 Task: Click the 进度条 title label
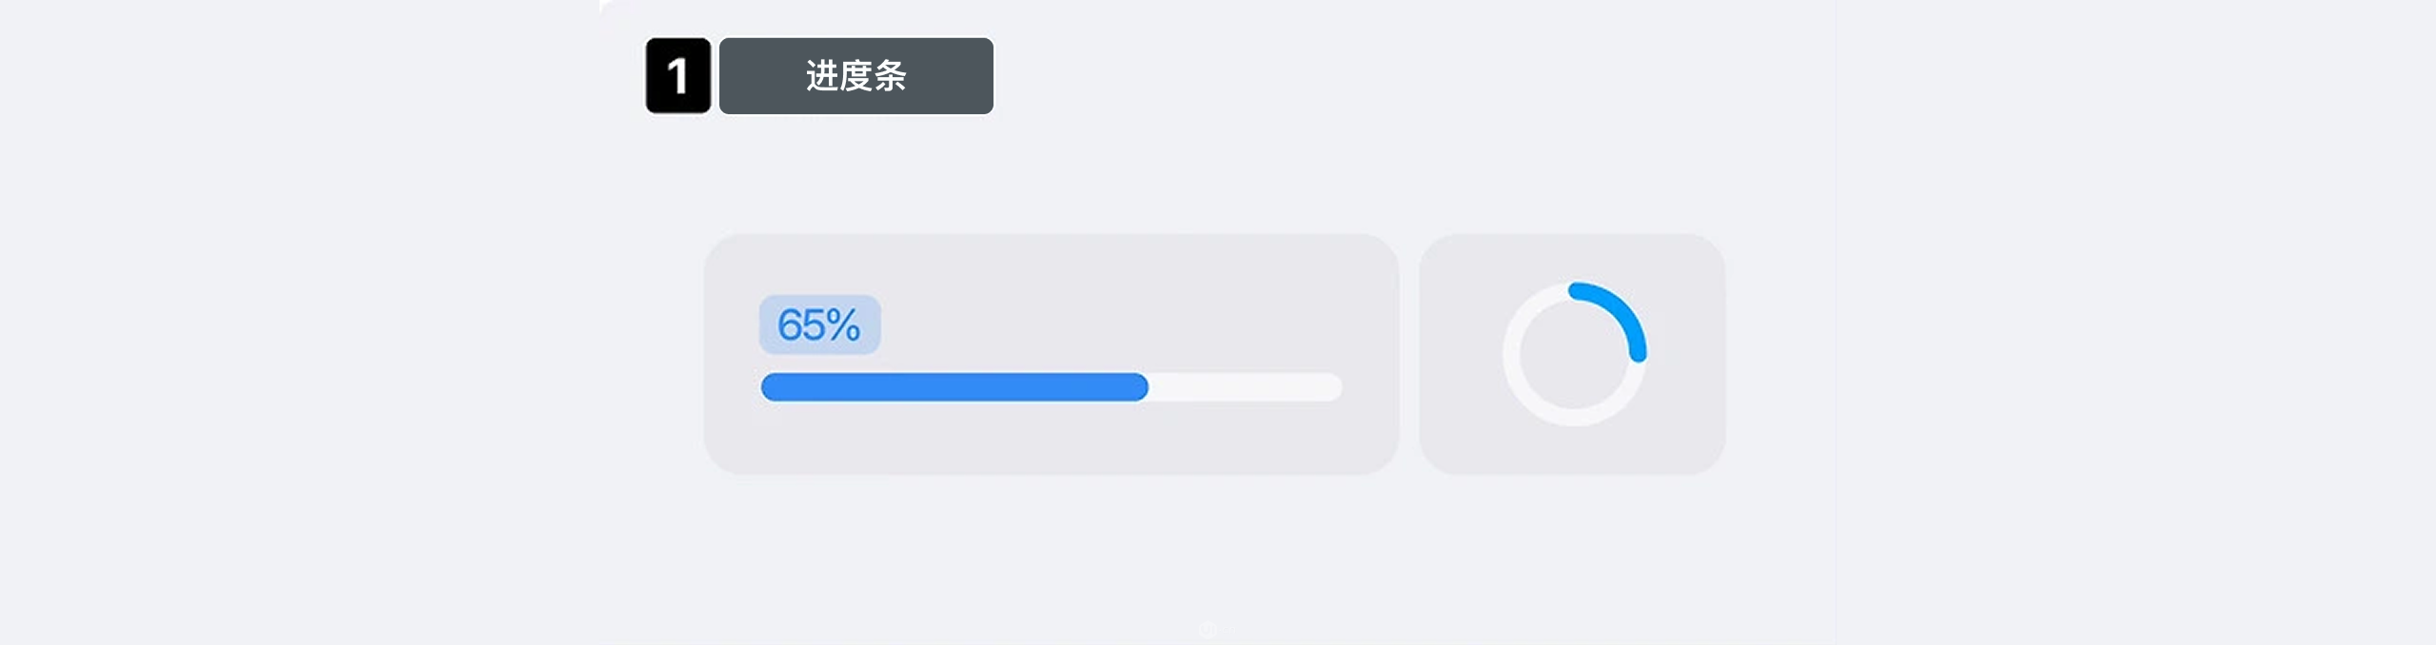point(855,76)
